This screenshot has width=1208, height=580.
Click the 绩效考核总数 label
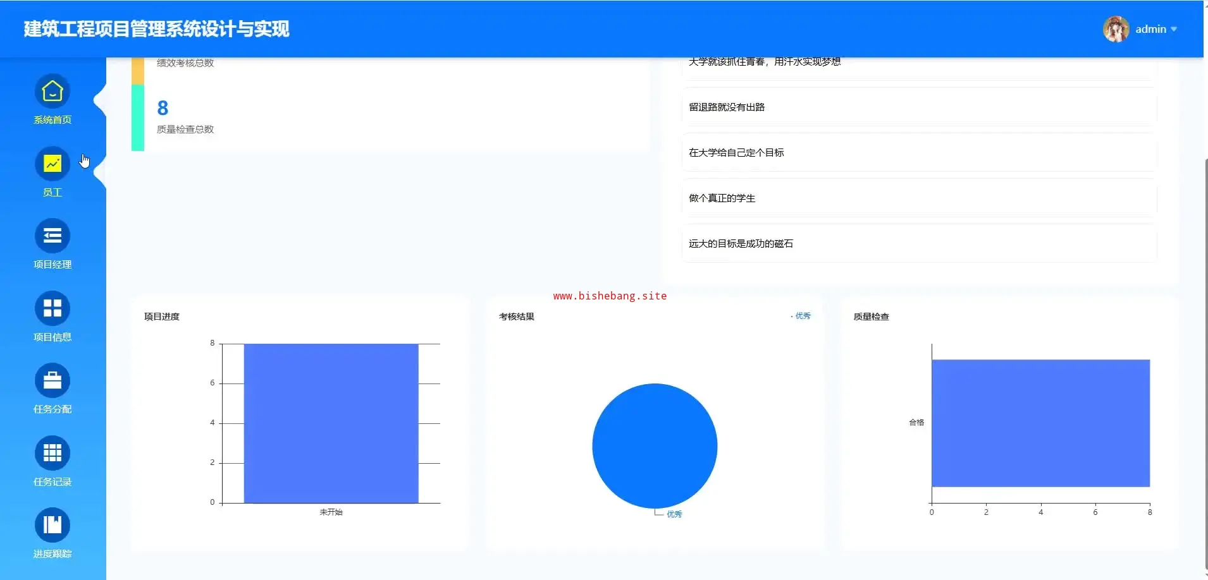click(x=185, y=63)
